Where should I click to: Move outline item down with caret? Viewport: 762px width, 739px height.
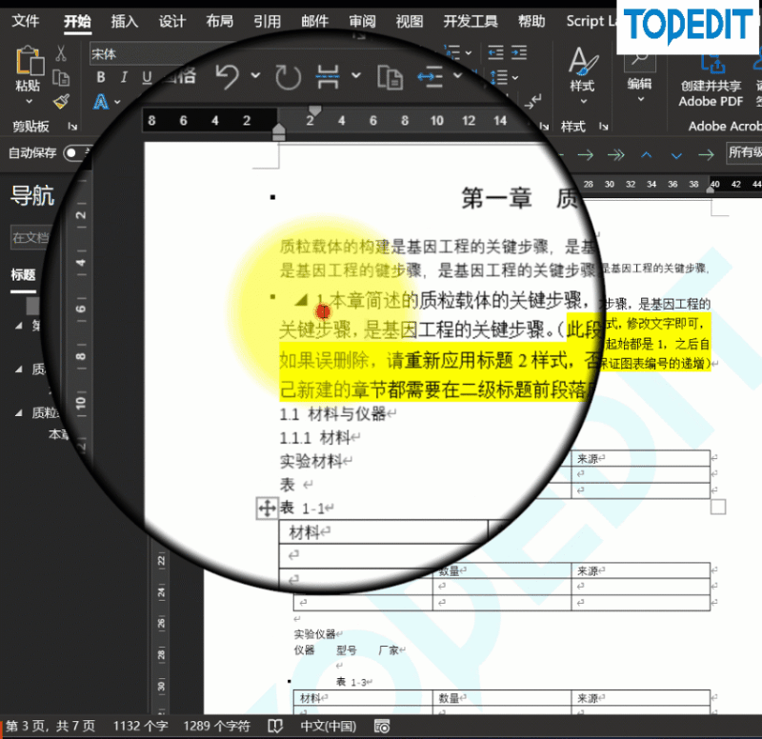pos(676,155)
